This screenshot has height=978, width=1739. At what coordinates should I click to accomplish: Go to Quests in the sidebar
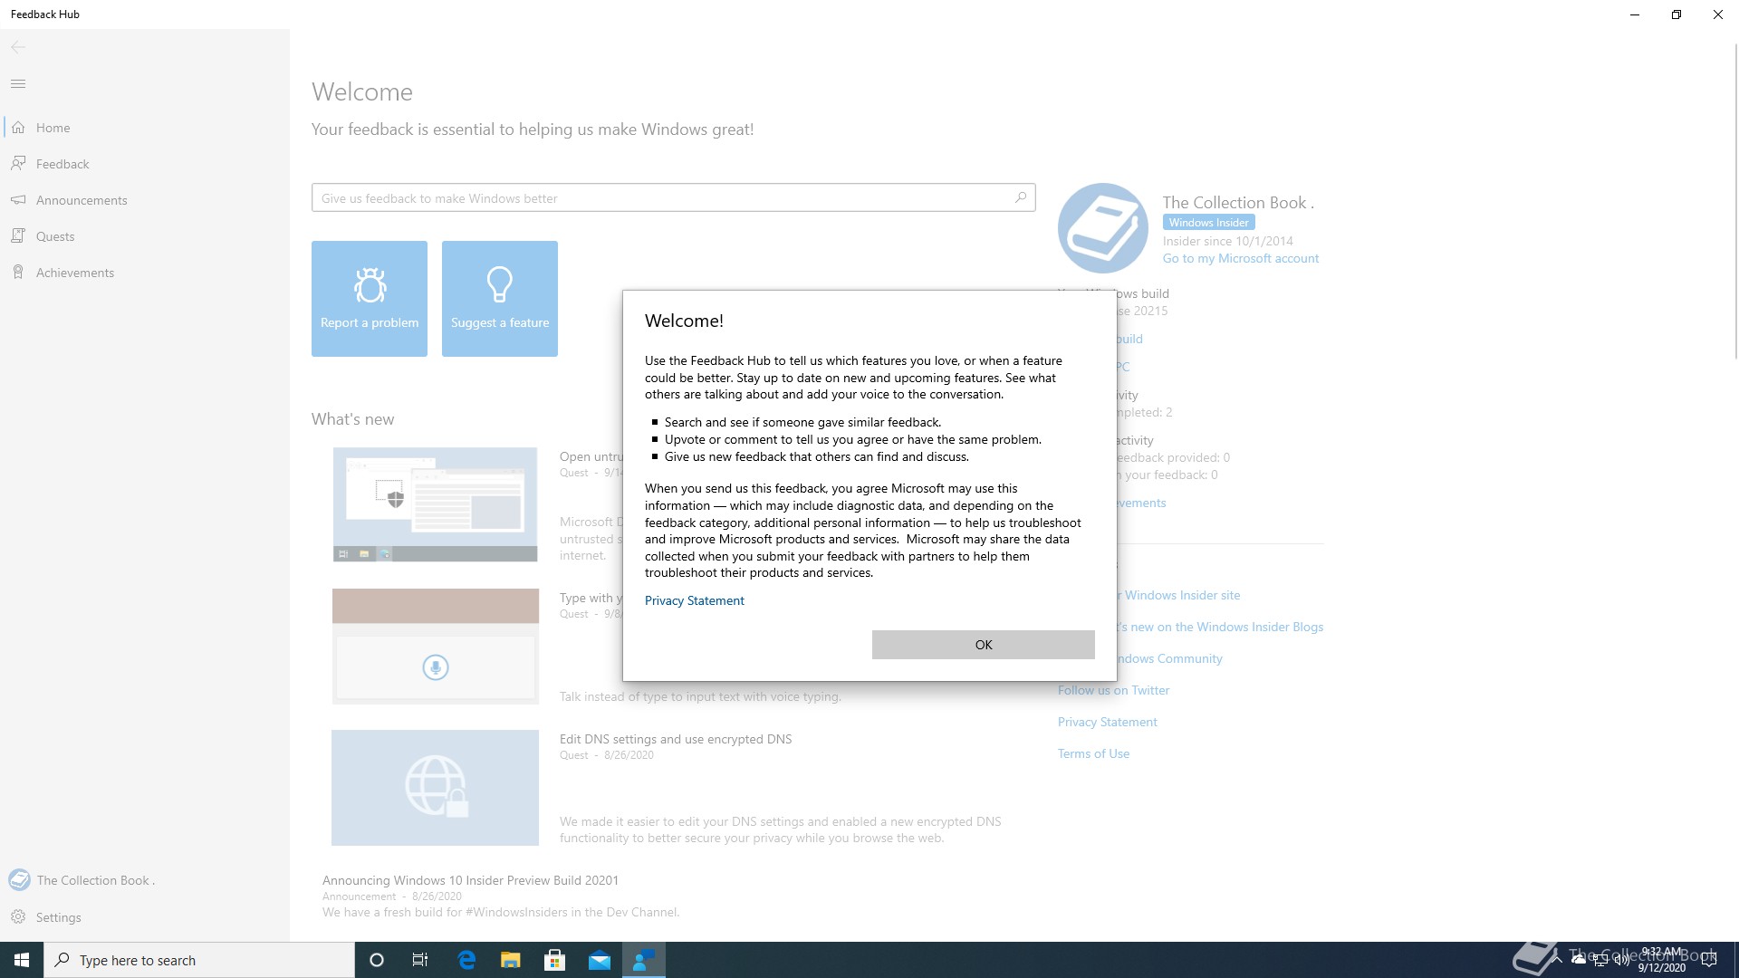tap(145, 236)
